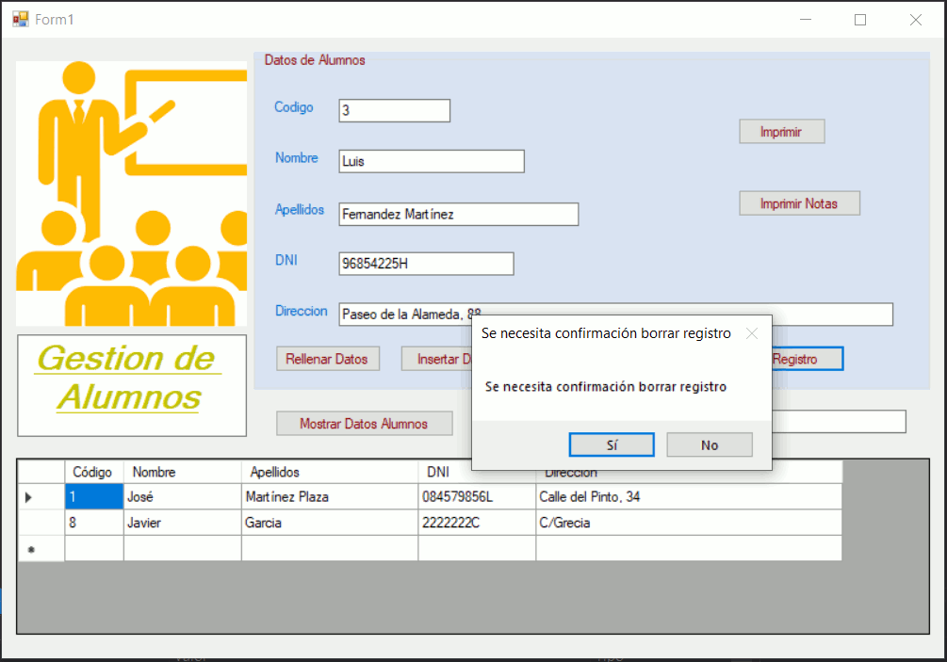Click the Imprimir button

click(781, 132)
